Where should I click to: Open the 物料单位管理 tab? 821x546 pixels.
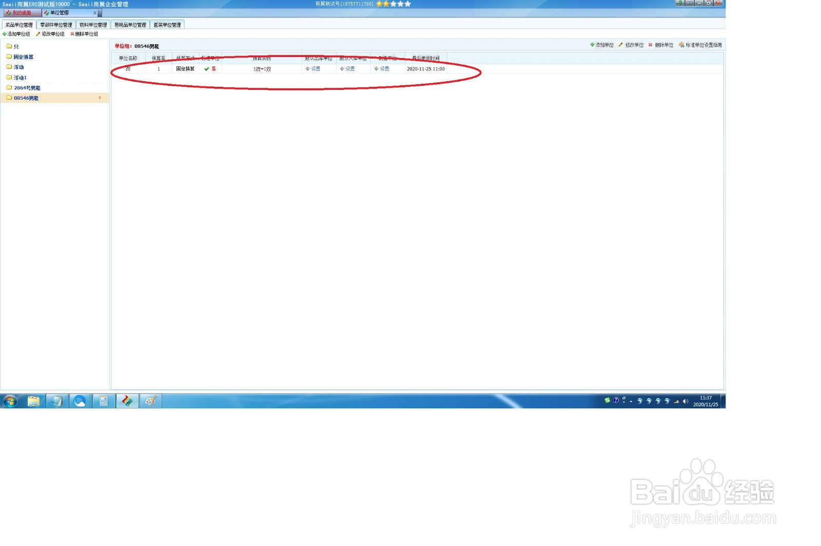pyautogui.click(x=93, y=25)
